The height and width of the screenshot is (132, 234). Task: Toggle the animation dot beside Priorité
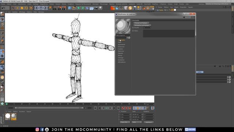(x=133, y=28)
